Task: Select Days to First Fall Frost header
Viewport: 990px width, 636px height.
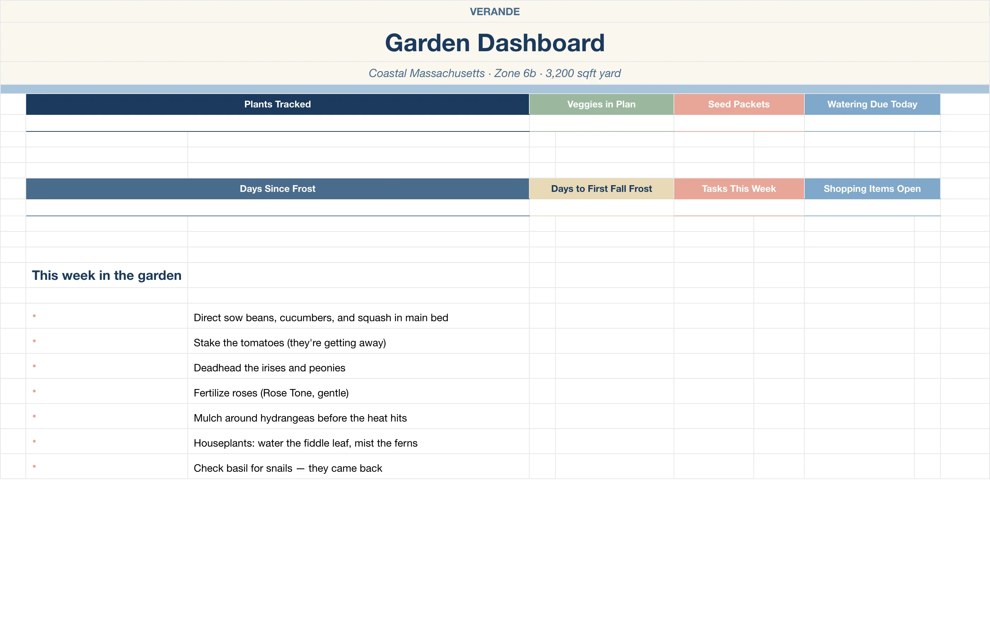Action: (601, 189)
